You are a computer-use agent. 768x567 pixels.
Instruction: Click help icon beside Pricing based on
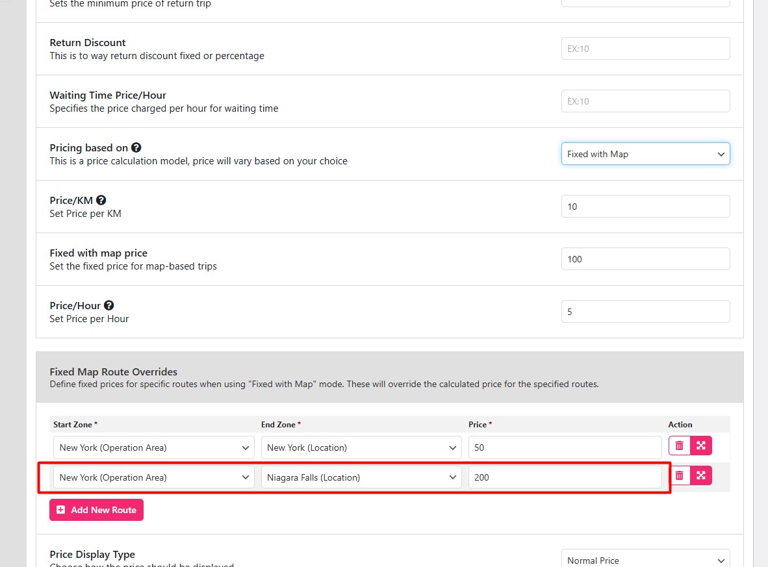[x=136, y=148]
